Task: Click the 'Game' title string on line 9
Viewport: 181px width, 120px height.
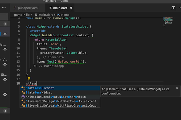Action: [x=54, y=44]
